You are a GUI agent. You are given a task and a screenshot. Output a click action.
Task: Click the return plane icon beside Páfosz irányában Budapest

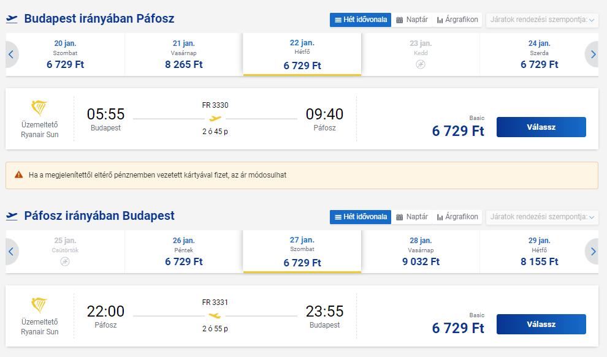(12, 216)
